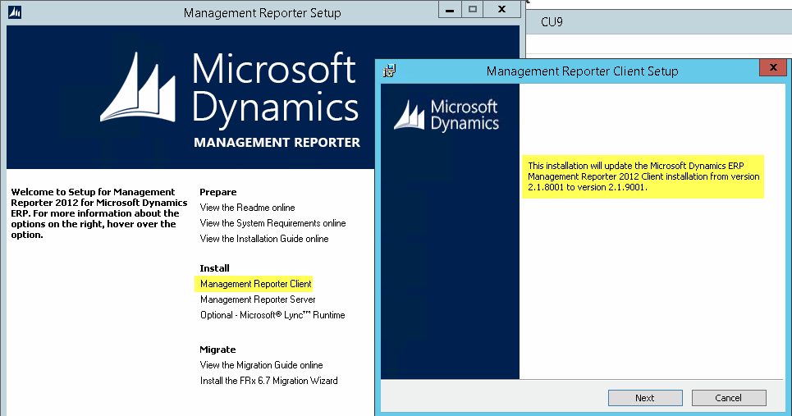The width and height of the screenshot is (792, 416).
Task: Open View the Installation Guide online
Action: [264, 239]
